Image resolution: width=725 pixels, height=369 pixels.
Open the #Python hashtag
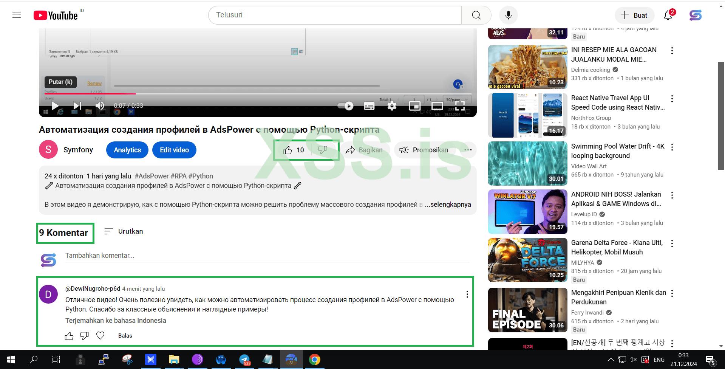201,176
